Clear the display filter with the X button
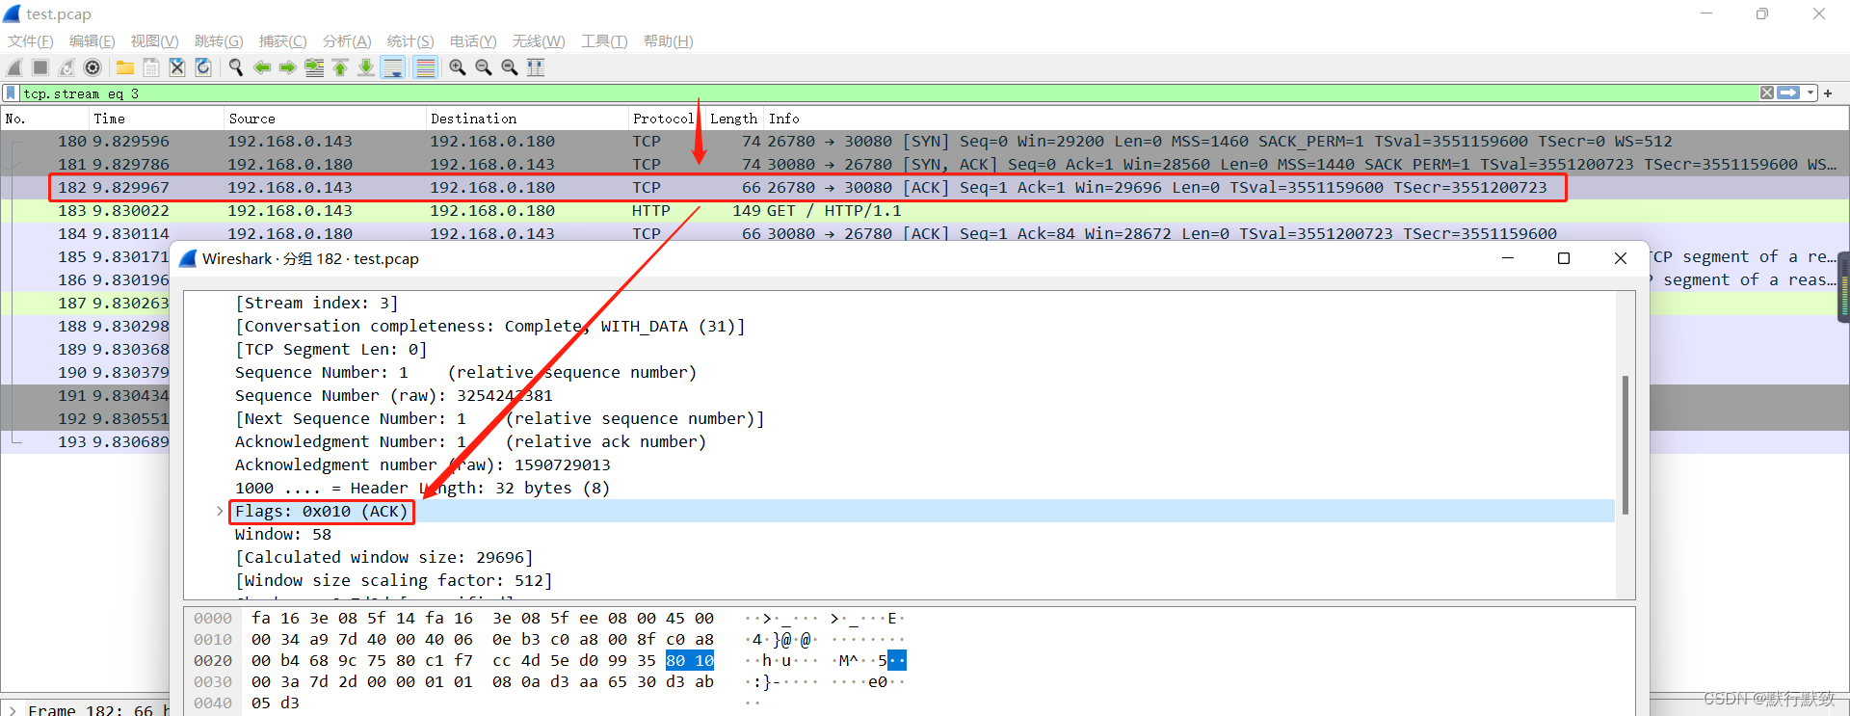 [1767, 93]
